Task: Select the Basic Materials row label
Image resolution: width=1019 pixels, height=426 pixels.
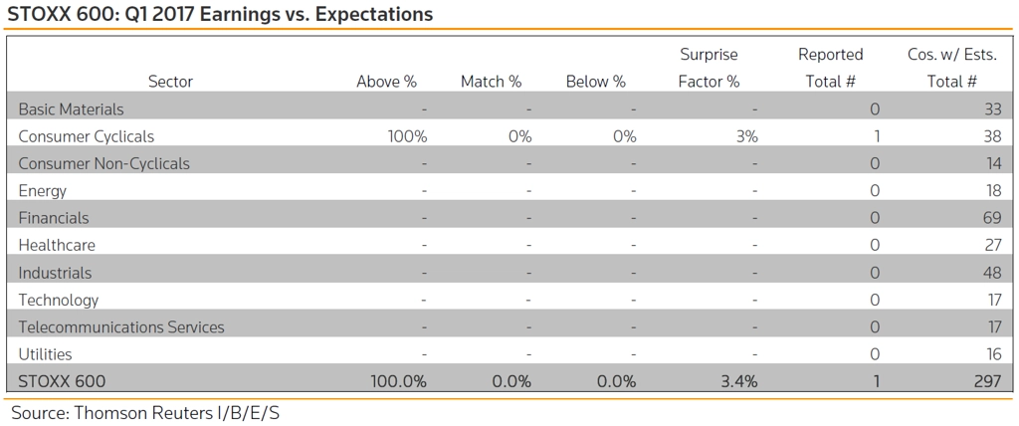Action: (x=71, y=109)
